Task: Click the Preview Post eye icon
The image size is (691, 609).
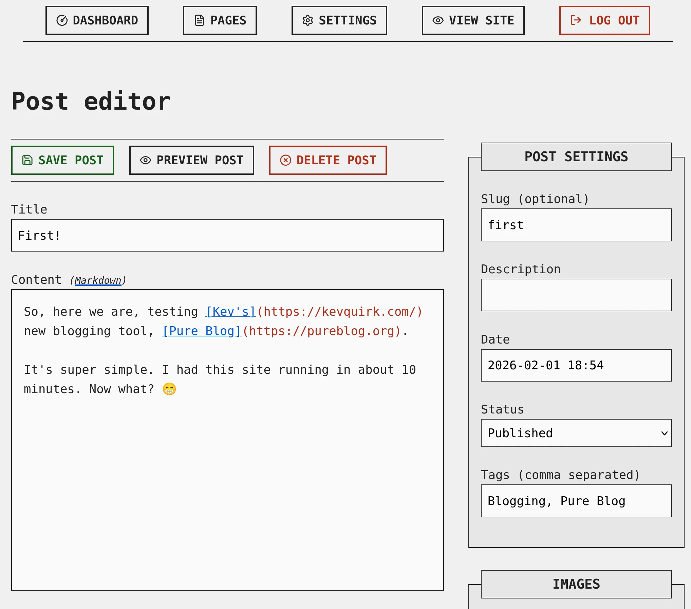Action: click(145, 160)
